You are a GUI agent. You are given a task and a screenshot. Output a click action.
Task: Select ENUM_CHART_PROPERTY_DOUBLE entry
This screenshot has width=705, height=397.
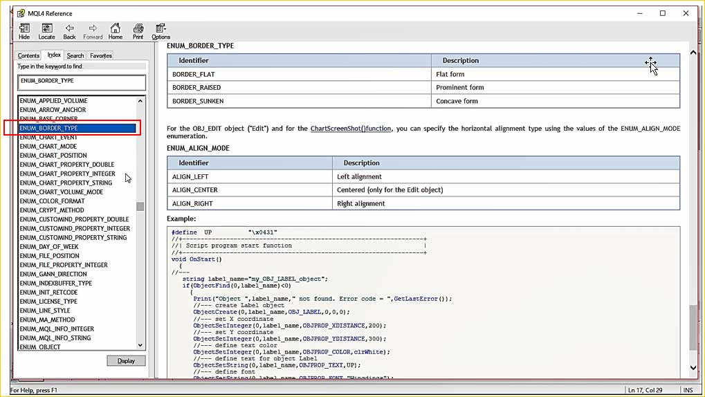coord(67,165)
